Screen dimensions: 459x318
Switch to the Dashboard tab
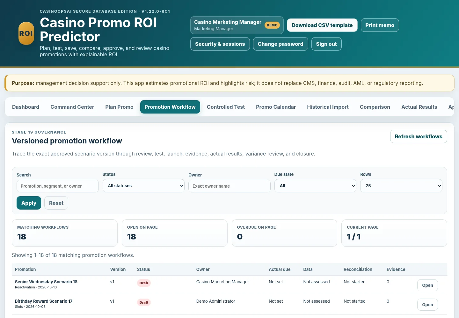[x=25, y=107]
